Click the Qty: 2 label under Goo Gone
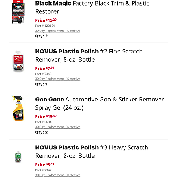Screen dimensions: 177x177 pos(41,132)
